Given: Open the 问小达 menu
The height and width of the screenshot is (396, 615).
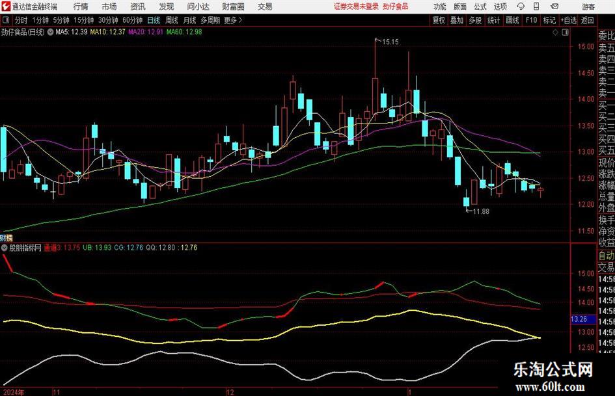Looking at the screenshot, I should pos(198,7).
